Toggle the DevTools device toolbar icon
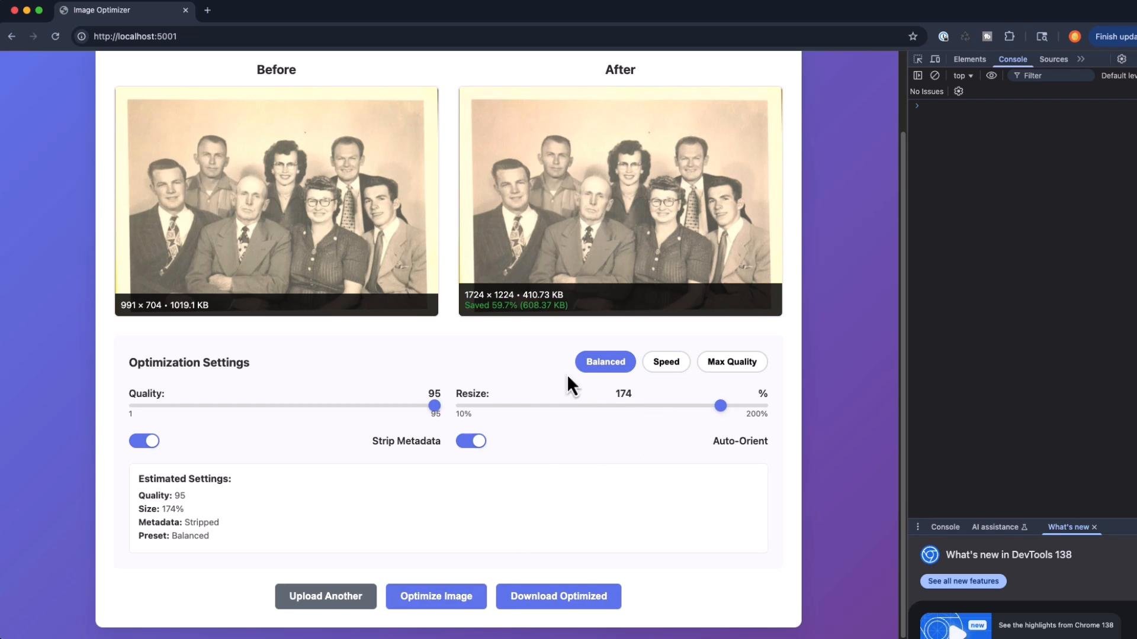This screenshot has width=1137, height=639. (x=935, y=59)
